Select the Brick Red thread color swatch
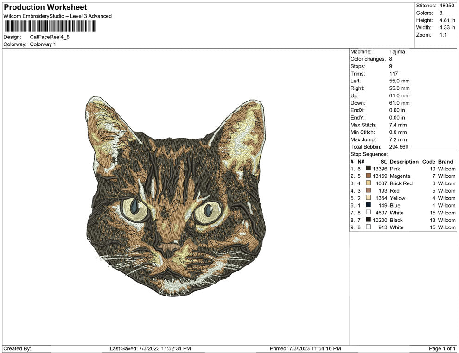Screen dimensions: 459x353 click(x=369, y=183)
